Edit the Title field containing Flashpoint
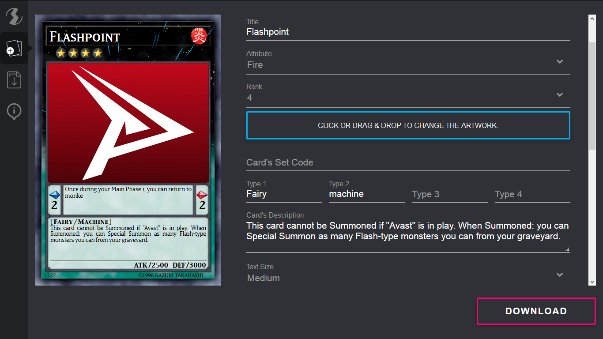The image size is (603, 339). [408, 32]
